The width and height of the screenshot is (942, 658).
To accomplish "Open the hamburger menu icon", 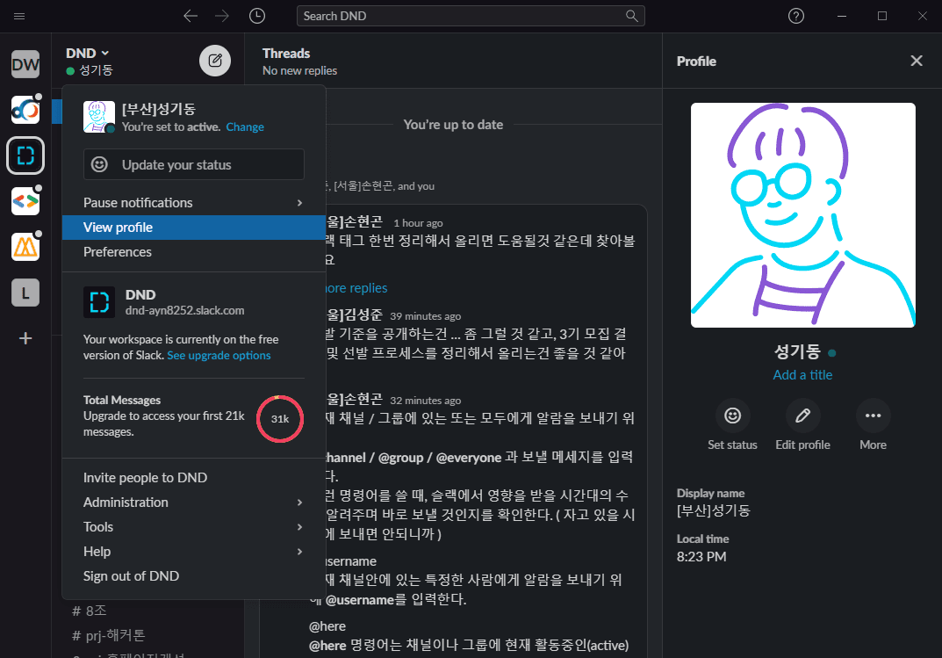I will (x=19, y=16).
